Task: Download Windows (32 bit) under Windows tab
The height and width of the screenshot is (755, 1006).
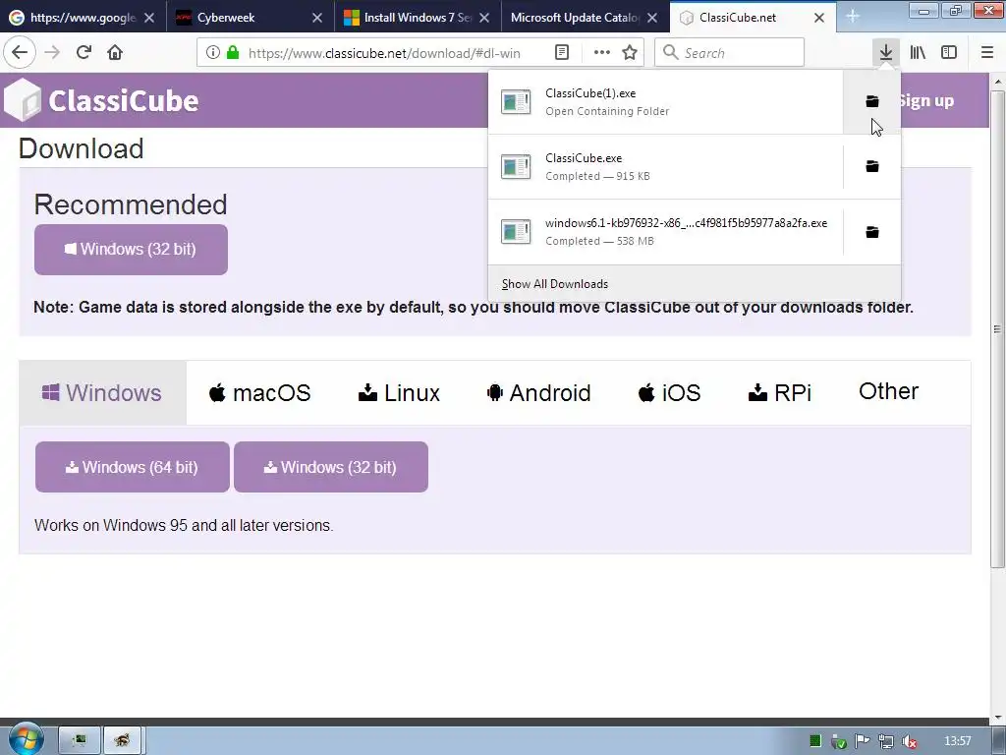Action: pyautogui.click(x=331, y=467)
